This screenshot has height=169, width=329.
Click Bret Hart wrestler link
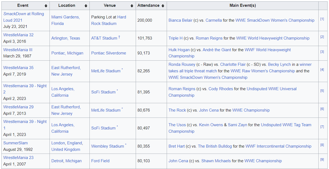[x=176, y=146]
